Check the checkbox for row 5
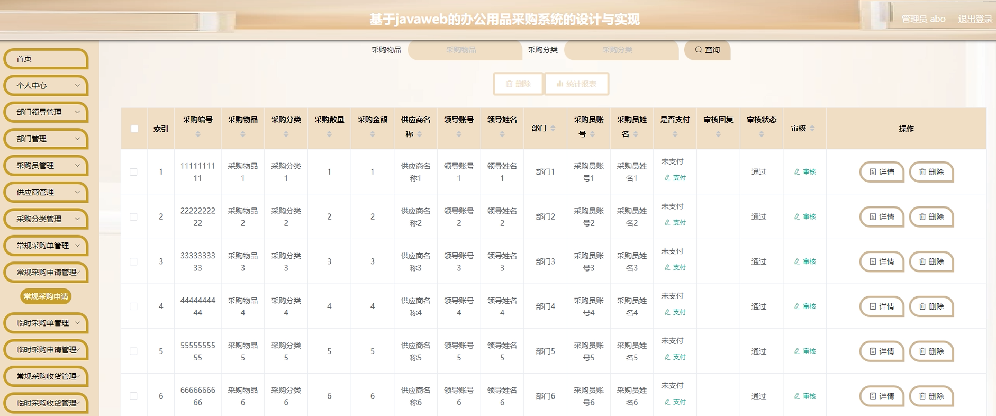Viewport: 996px width, 416px height. (x=133, y=351)
